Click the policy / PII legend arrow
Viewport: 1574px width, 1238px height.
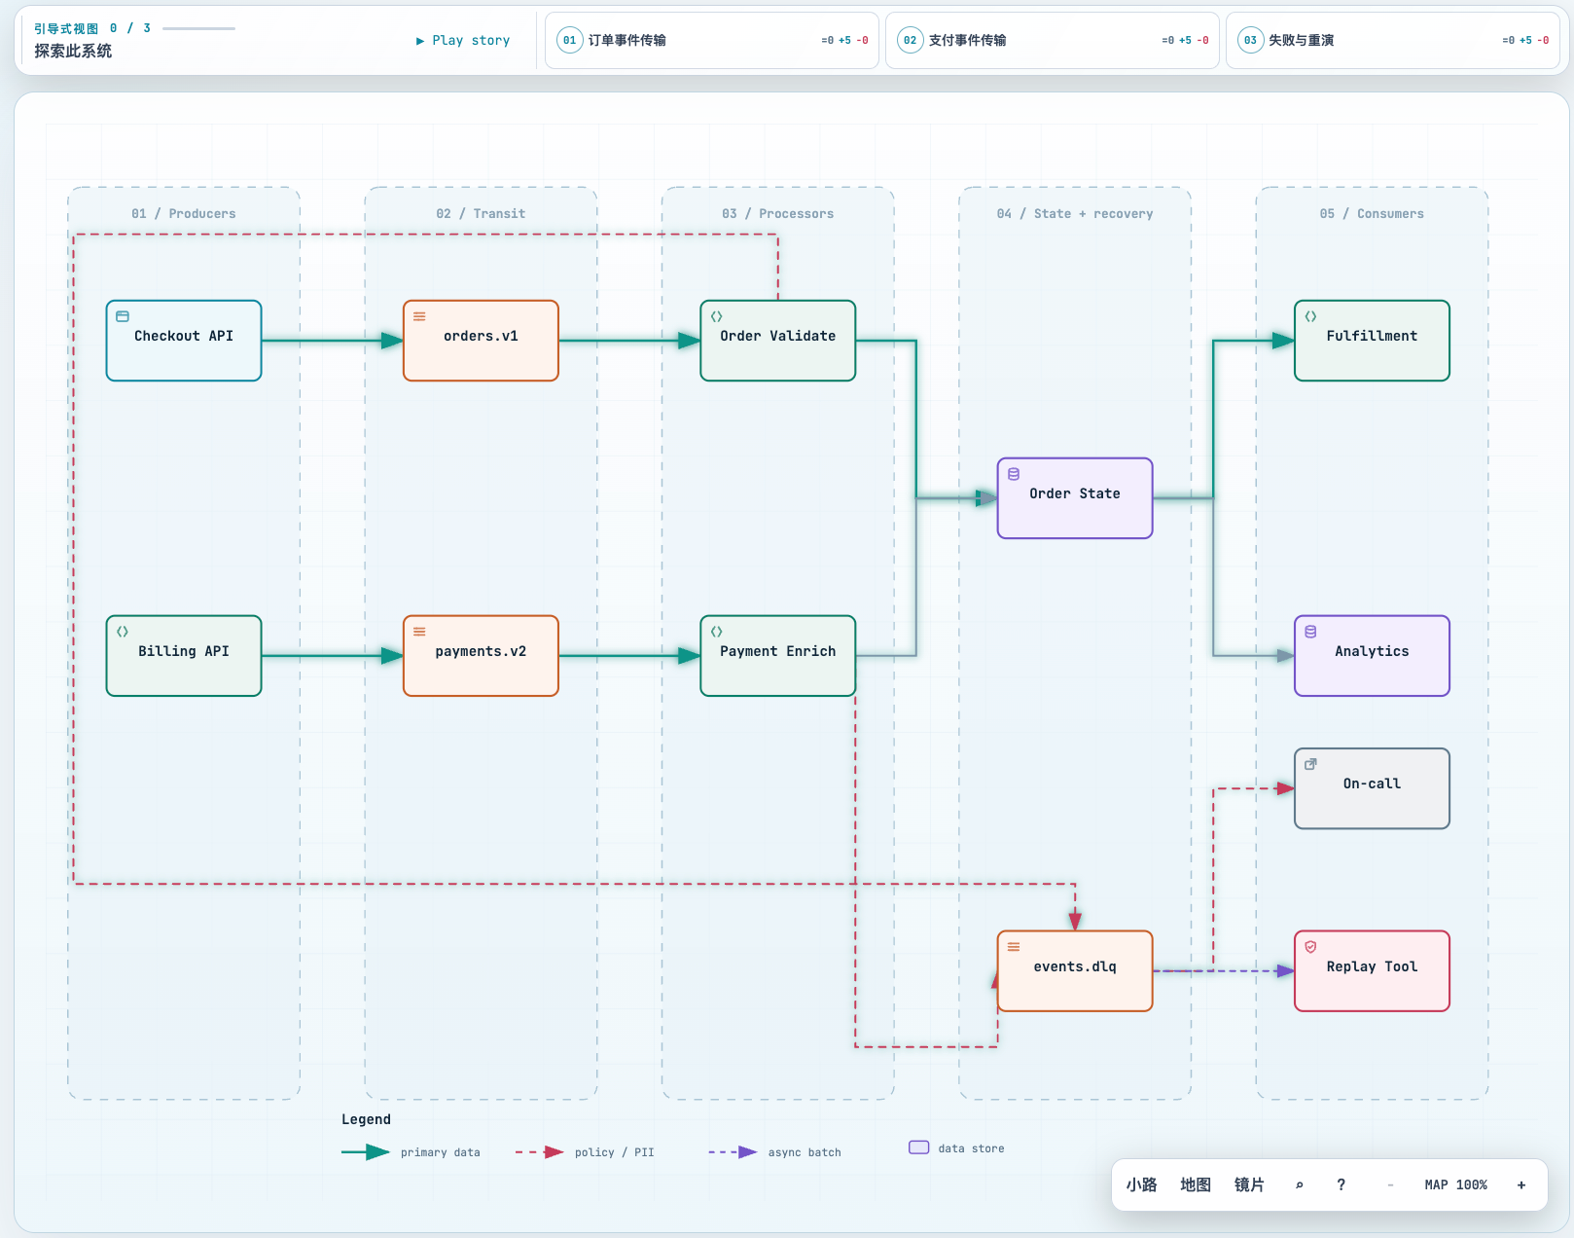(x=540, y=1152)
